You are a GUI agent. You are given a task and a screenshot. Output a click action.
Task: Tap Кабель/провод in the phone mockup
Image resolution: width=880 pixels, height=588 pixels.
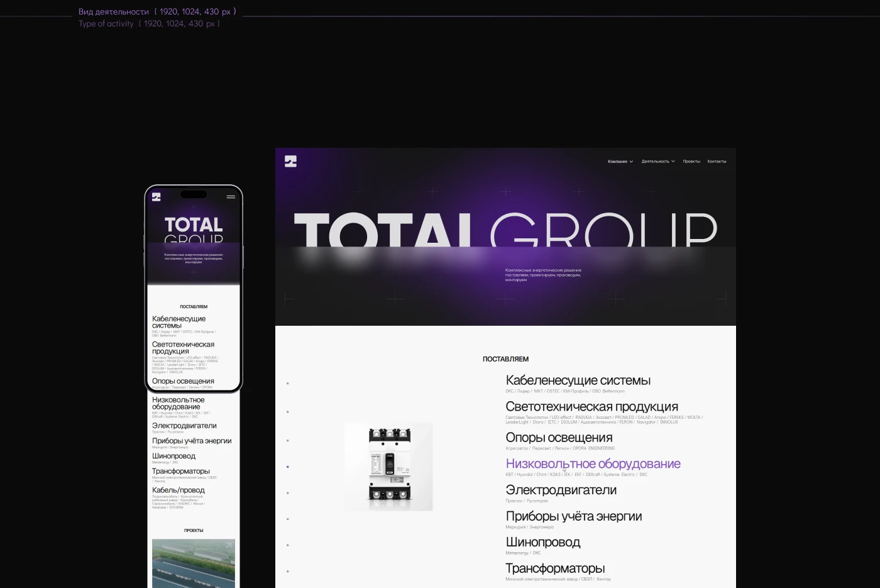[x=178, y=490]
